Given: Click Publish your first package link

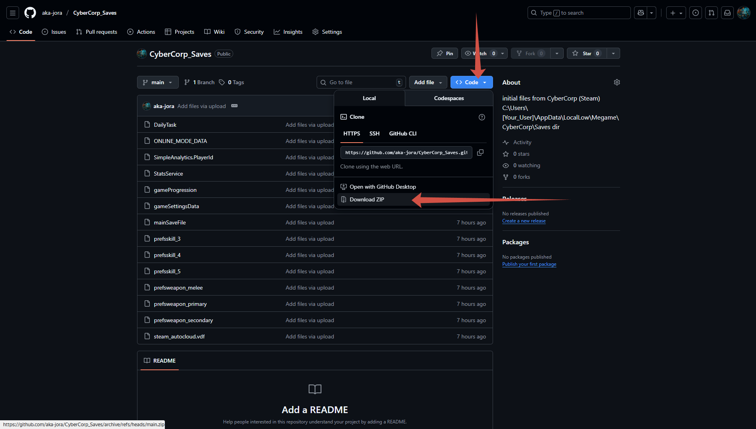Looking at the screenshot, I should coord(529,264).
